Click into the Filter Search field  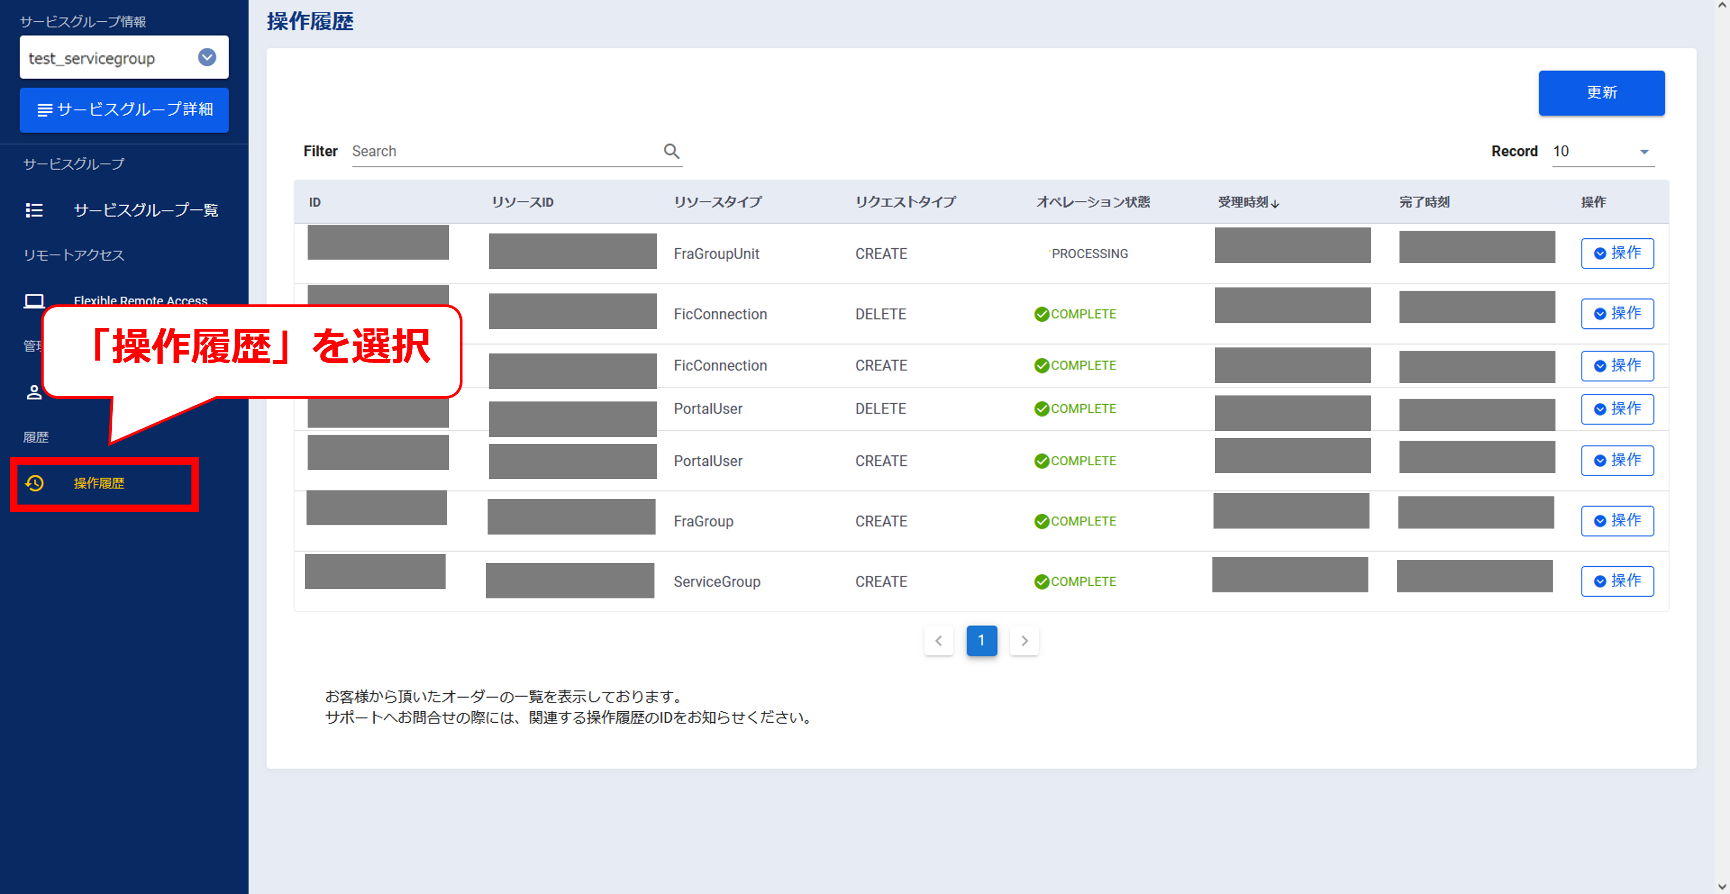click(x=504, y=151)
